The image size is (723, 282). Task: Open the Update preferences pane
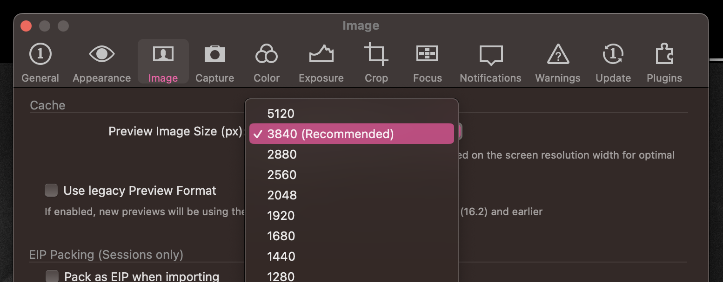click(613, 63)
